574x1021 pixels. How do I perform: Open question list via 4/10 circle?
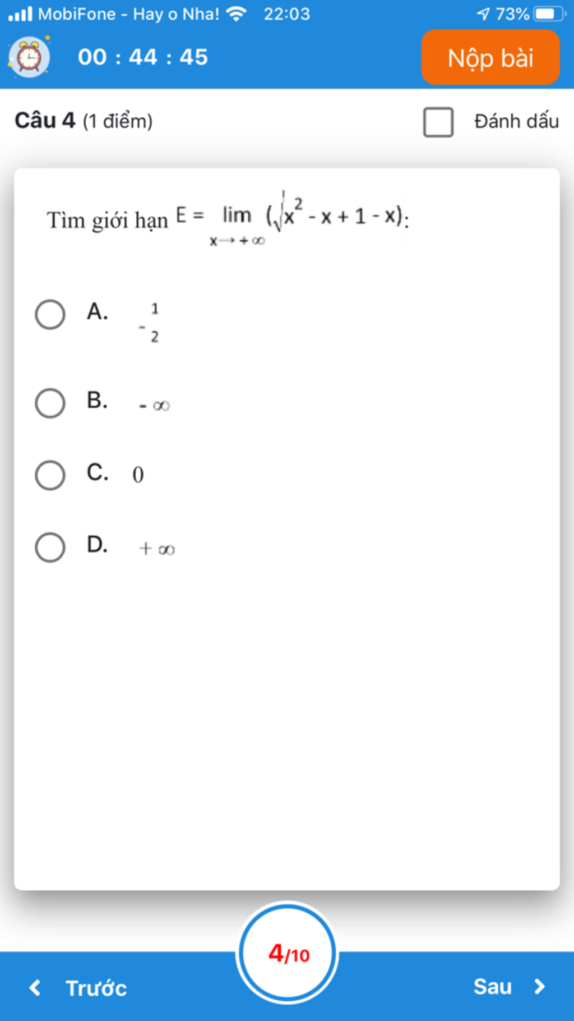tap(287, 953)
